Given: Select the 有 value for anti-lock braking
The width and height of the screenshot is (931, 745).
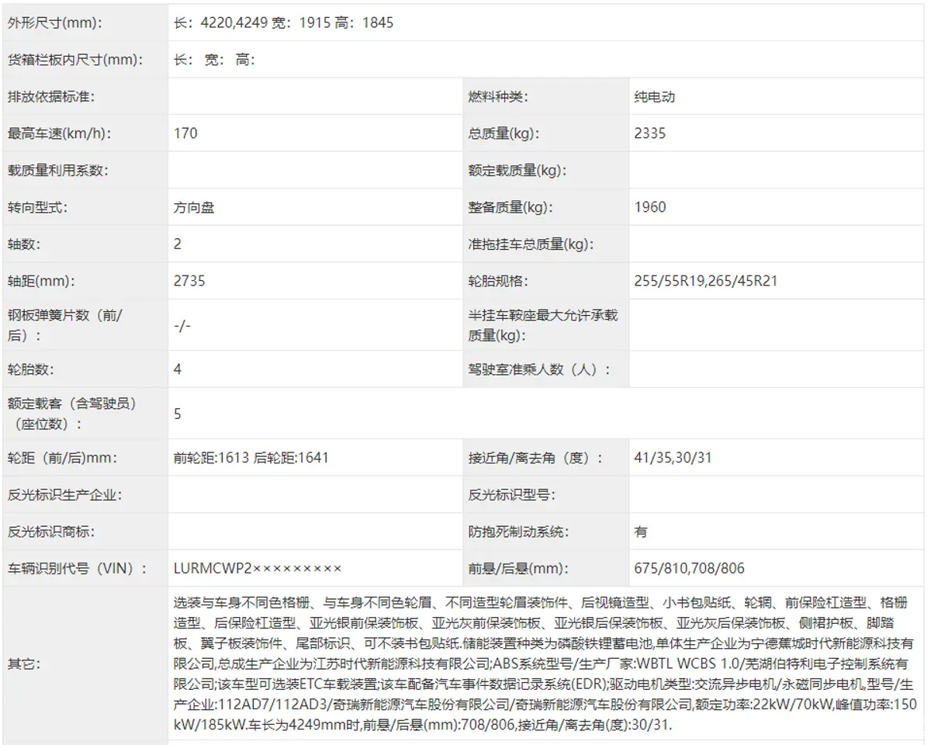Looking at the screenshot, I should pos(641,532).
